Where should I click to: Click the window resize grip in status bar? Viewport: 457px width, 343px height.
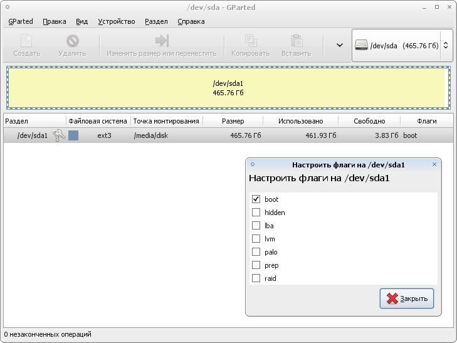(450, 337)
